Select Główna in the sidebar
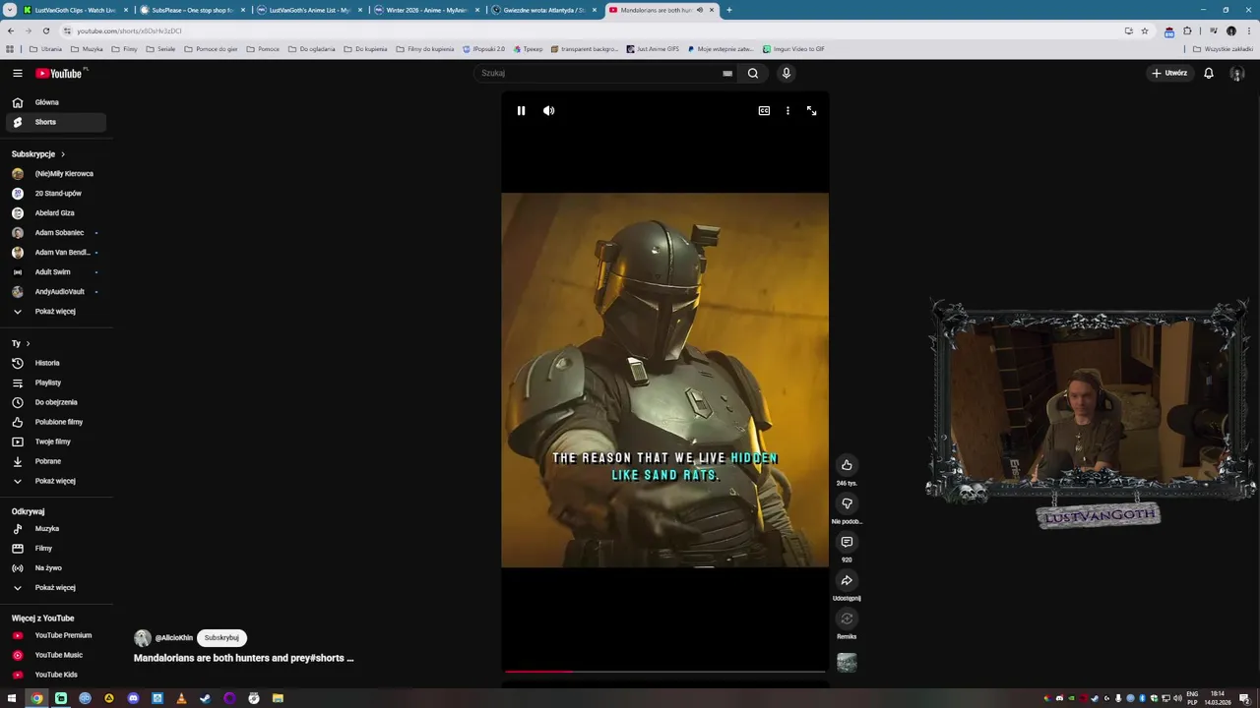Viewport: 1260px width, 708px height. pyautogui.click(x=55, y=102)
